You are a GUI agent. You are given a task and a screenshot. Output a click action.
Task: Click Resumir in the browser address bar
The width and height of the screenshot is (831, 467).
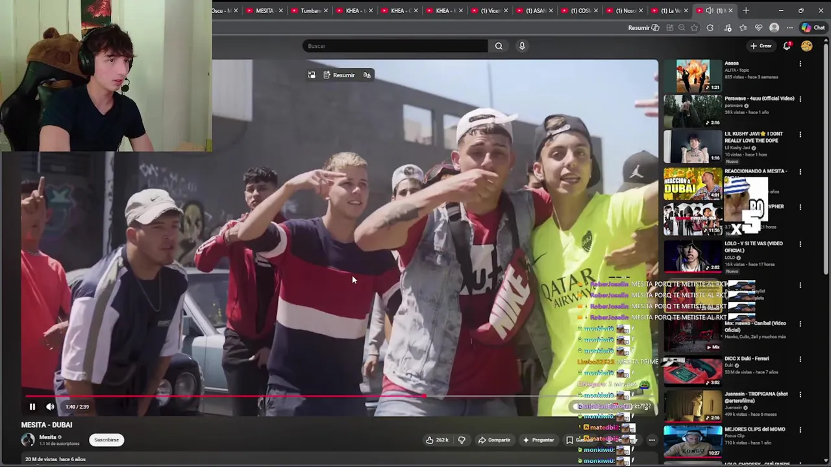643,28
